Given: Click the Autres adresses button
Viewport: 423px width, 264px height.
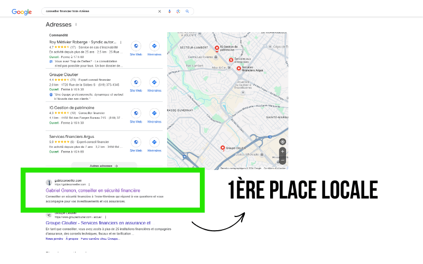Looking at the screenshot, I should (x=104, y=166).
